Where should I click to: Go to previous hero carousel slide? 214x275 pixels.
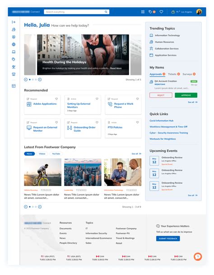26,80
